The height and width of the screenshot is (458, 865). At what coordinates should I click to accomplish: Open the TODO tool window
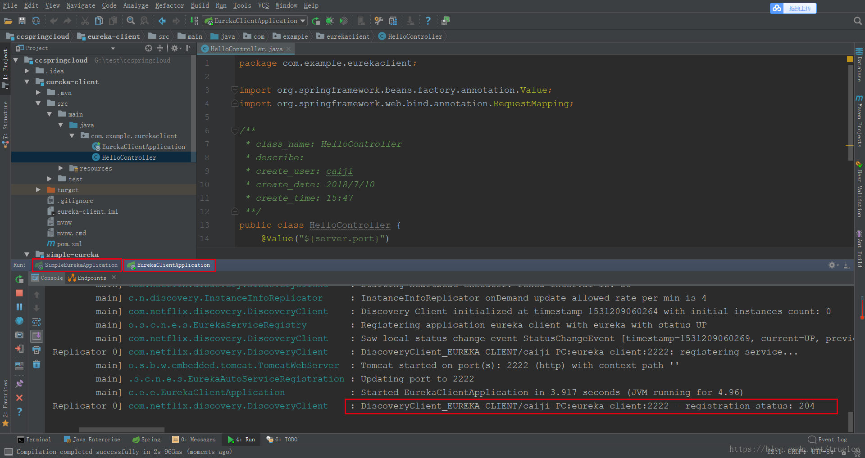282,440
